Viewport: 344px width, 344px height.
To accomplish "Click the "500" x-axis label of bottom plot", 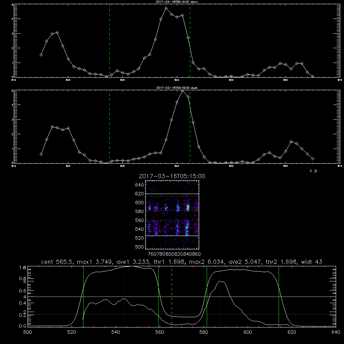I will [28, 332].
